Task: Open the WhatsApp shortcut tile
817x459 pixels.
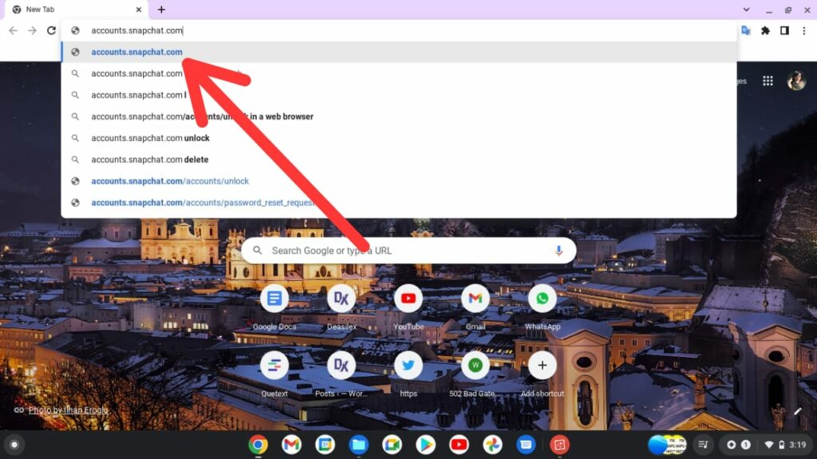Action: tap(543, 308)
